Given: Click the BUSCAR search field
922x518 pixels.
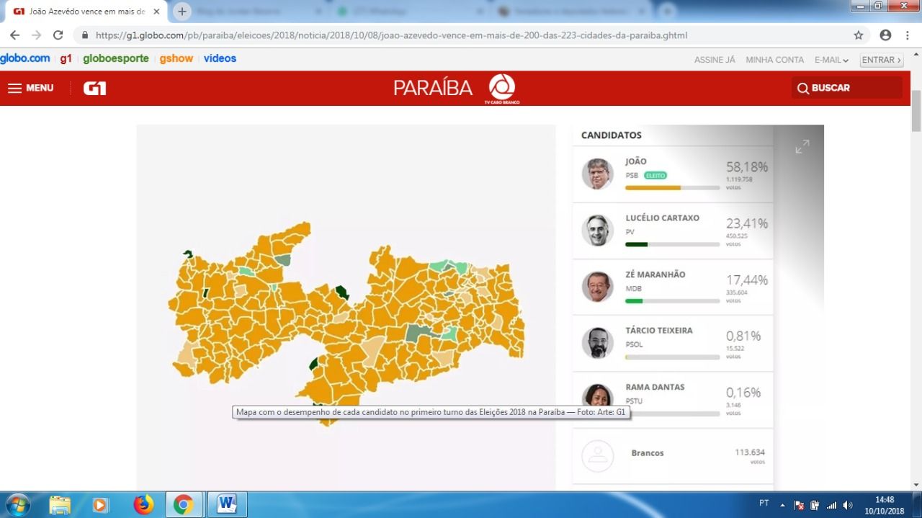Looking at the screenshot, I should coord(846,88).
